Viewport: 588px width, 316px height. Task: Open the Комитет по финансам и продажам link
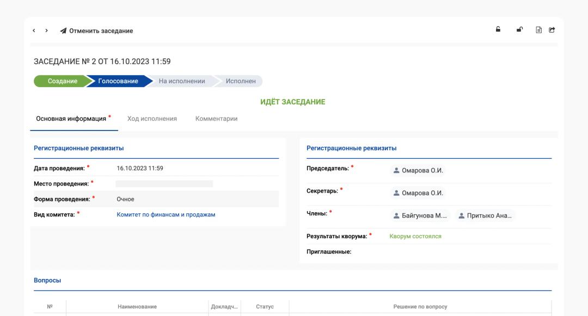(166, 214)
